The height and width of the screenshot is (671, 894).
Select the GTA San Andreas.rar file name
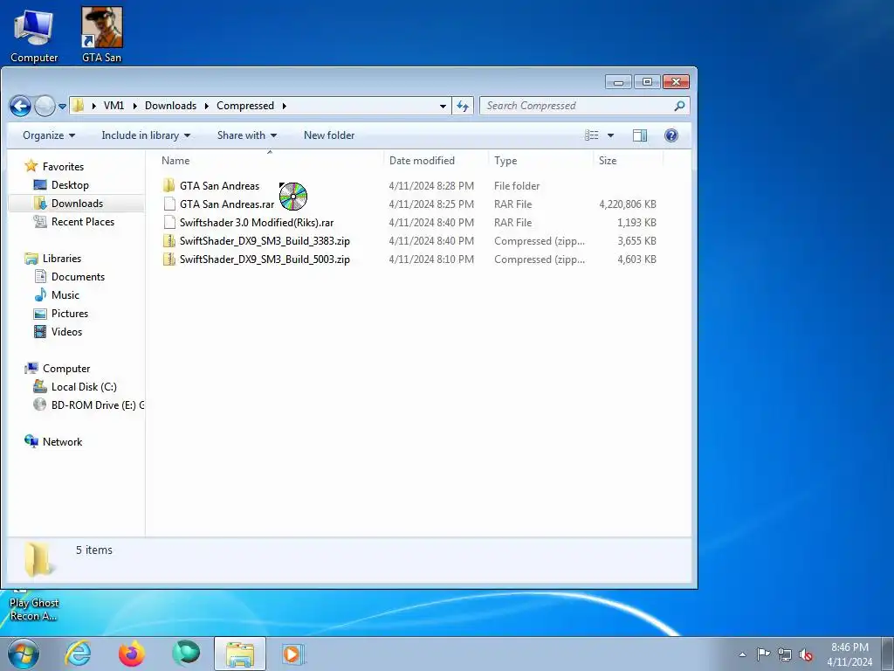pyautogui.click(x=227, y=204)
